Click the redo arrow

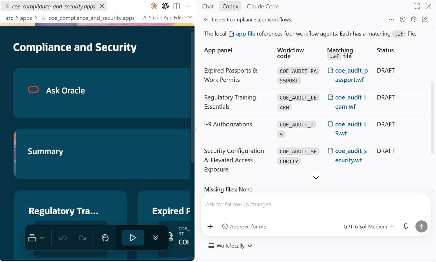tap(82, 238)
